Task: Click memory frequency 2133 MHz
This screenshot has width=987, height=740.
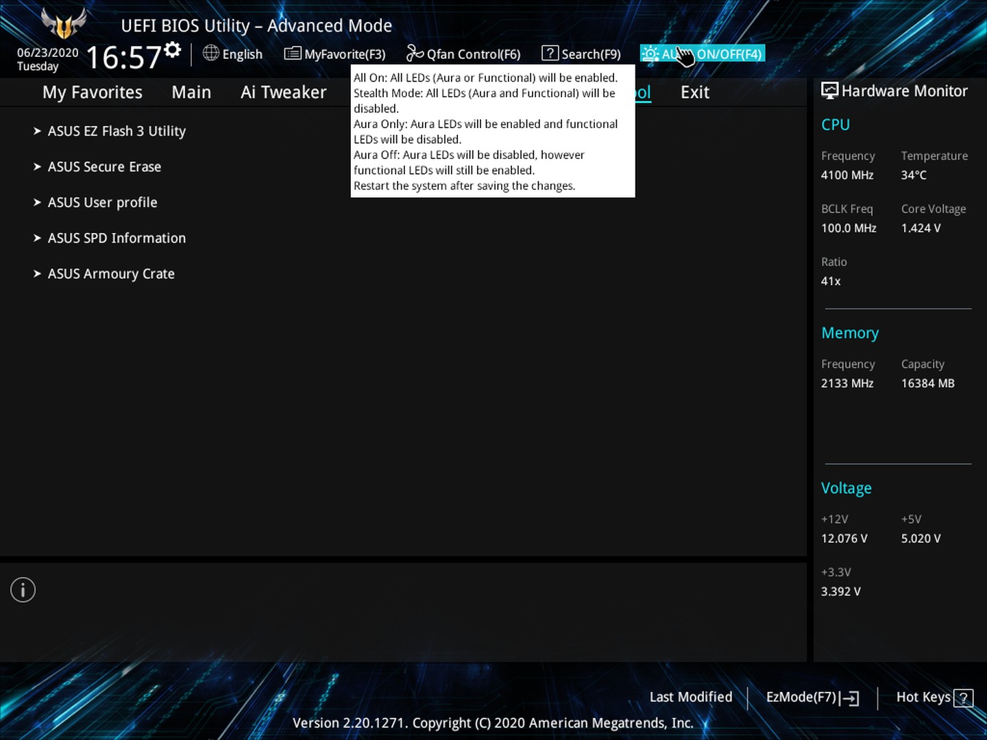Action: (x=847, y=384)
